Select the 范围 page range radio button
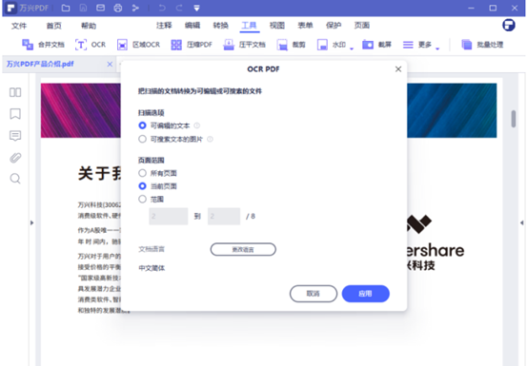This screenshot has width=527, height=366. [143, 199]
